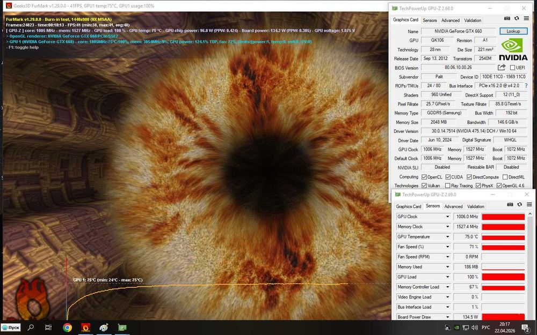Switch to GPU-Z in the taskbar
The image size is (537, 335).
tap(122, 327)
